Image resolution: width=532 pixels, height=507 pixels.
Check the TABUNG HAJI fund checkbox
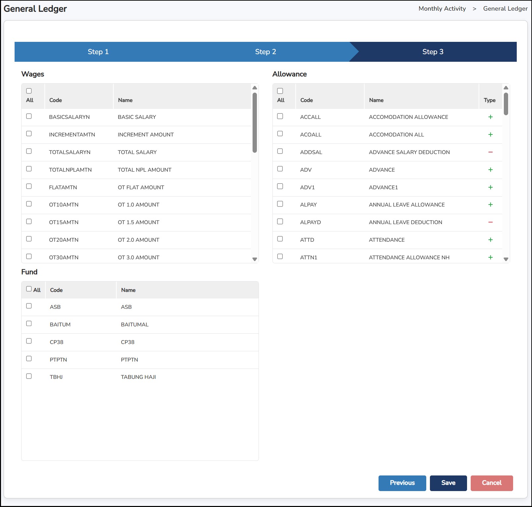coord(29,376)
